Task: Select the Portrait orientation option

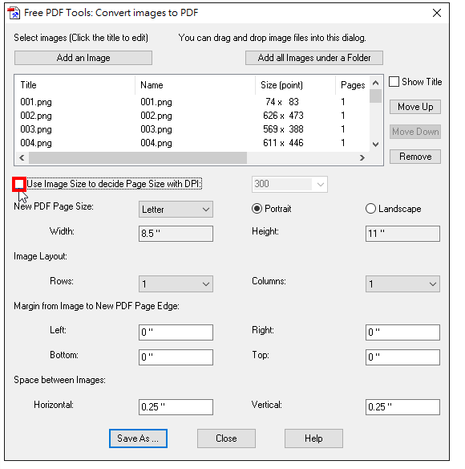Action: 257,209
